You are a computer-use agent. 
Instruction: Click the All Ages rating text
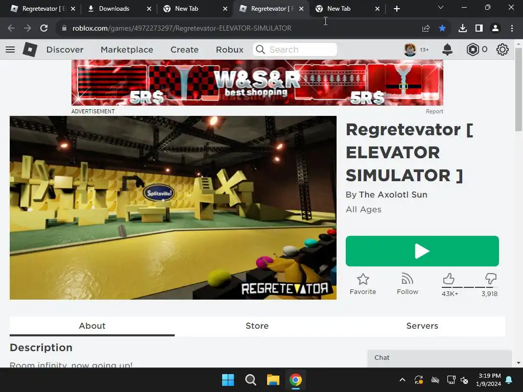[x=364, y=209]
